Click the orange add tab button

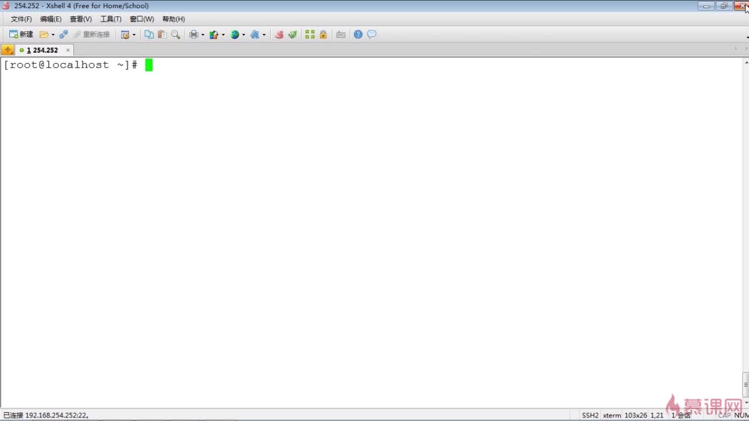8,50
